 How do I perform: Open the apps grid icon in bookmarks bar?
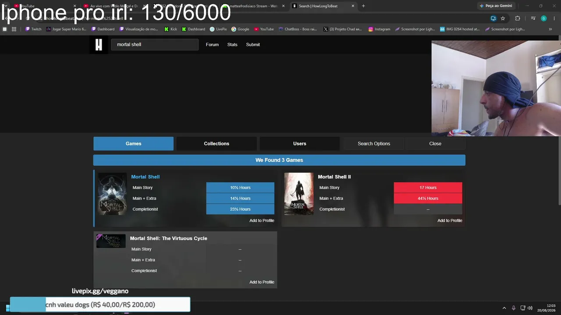point(14,29)
